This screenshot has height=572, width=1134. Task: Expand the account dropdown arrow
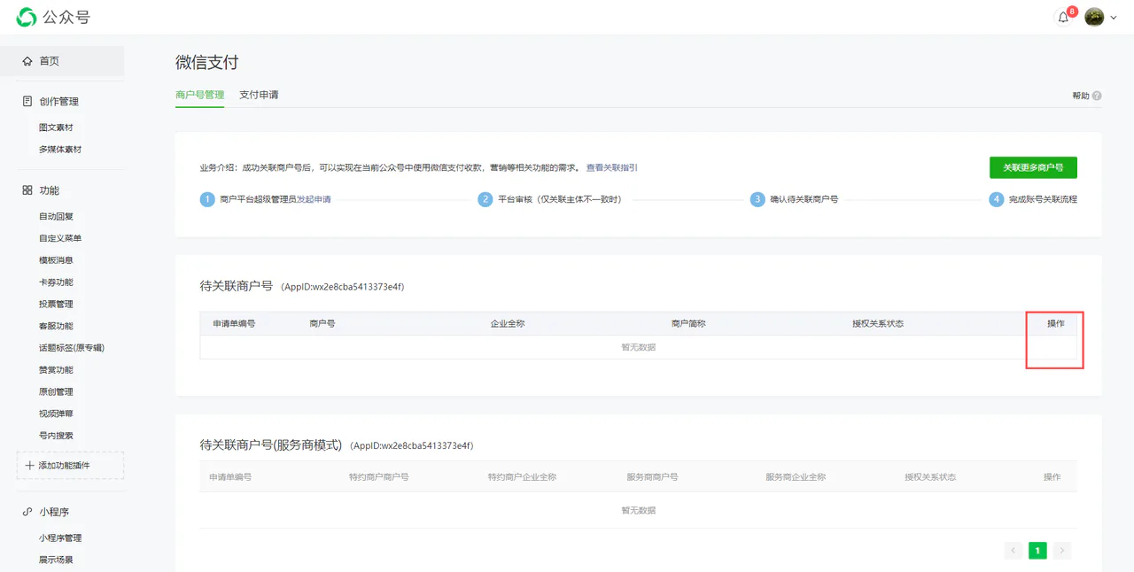coord(1114,19)
